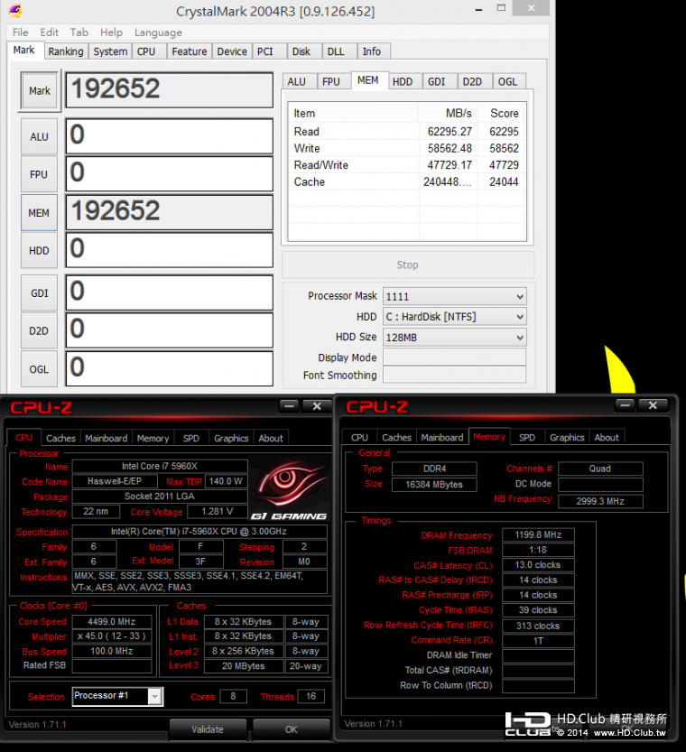This screenshot has width=686, height=752.
Task: Open the Info tab
Action: tap(372, 51)
